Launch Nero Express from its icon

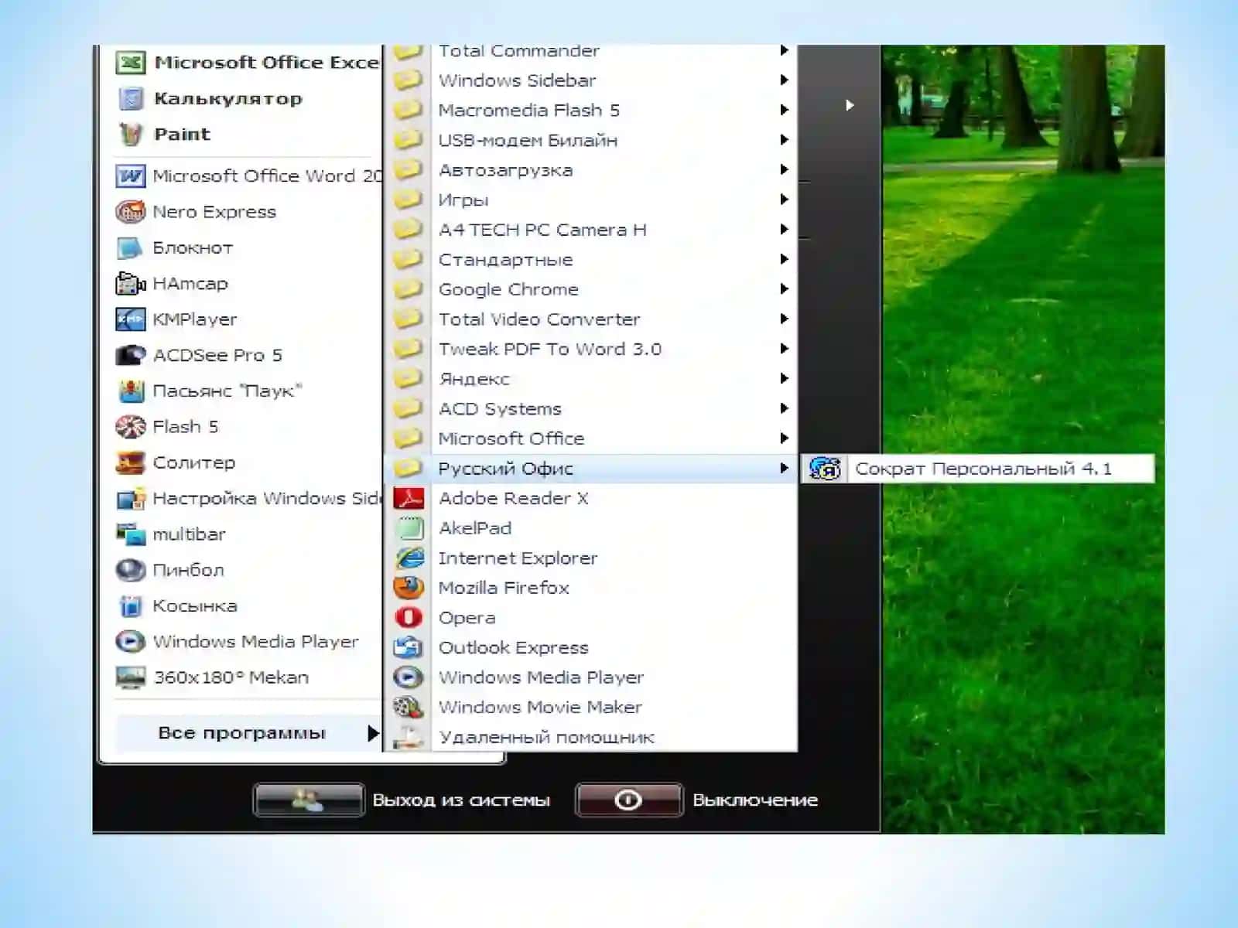[131, 212]
